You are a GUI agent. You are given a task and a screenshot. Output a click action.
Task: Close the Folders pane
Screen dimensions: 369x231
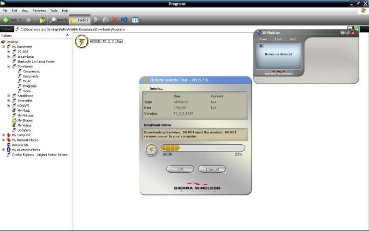[x=67, y=35]
